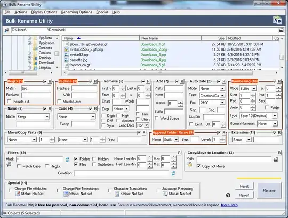Click the Reset button

pyautogui.click(x=244, y=186)
